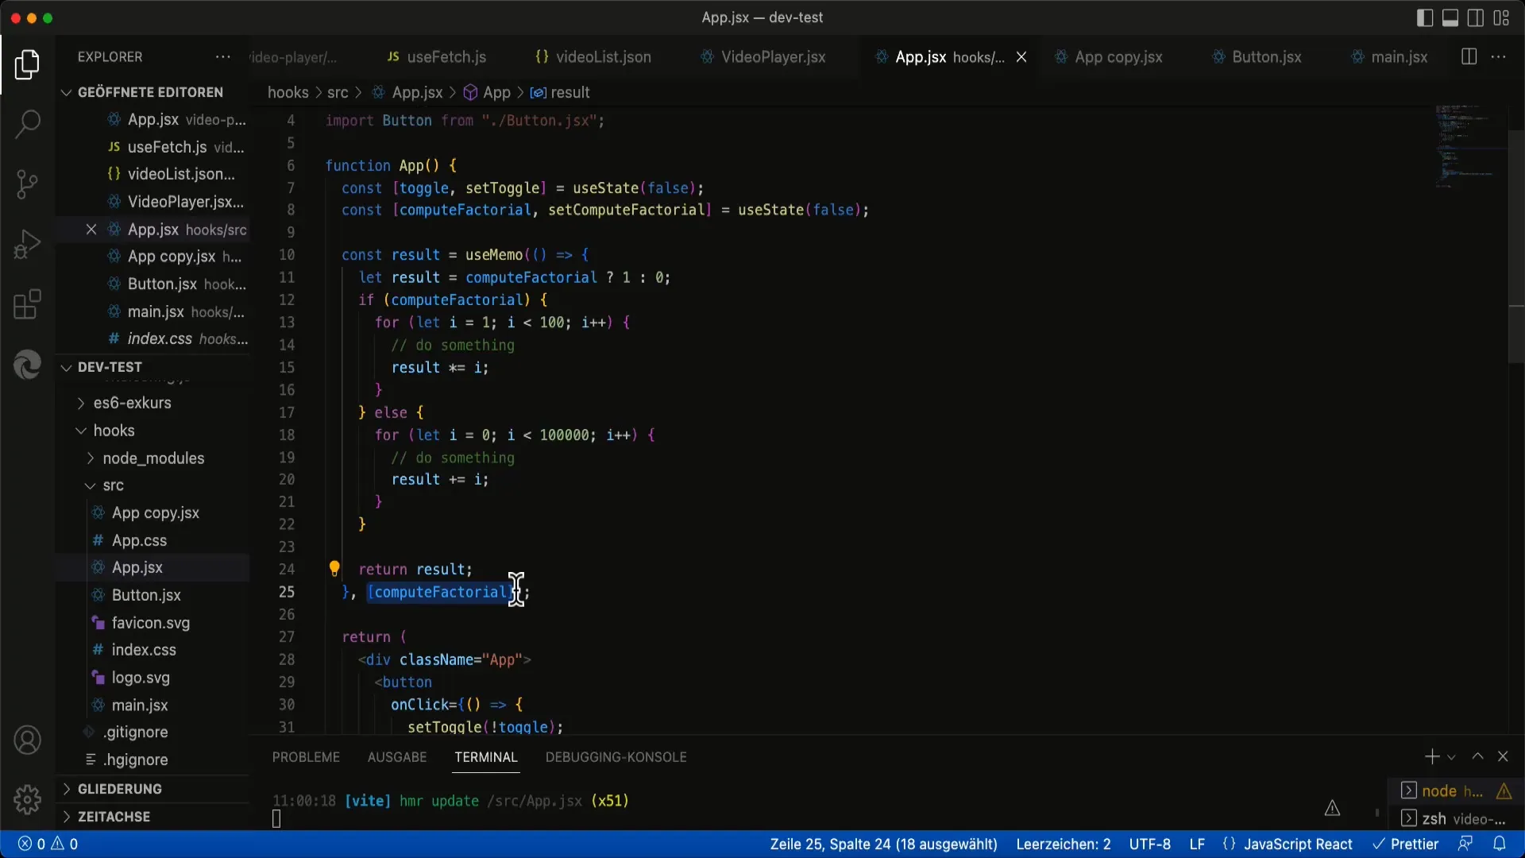Switch to the videoList.json tab
Screen dimensions: 1525x858
pyautogui.click(x=593, y=57)
